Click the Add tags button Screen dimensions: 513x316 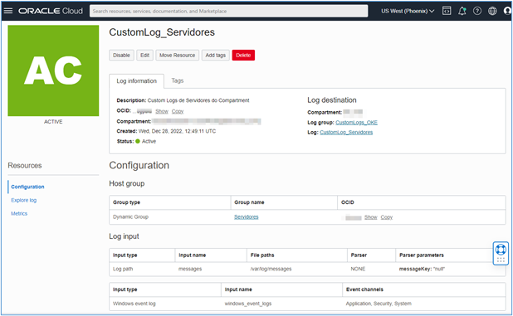point(216,56)
